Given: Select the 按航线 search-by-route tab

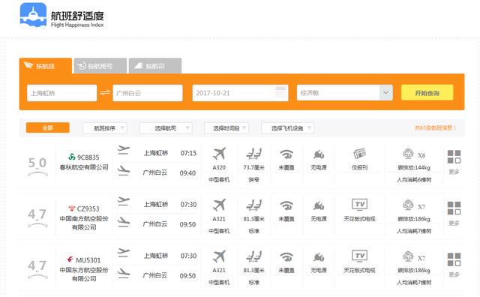Looking at the screenshot, I should [x=46, y=66].
